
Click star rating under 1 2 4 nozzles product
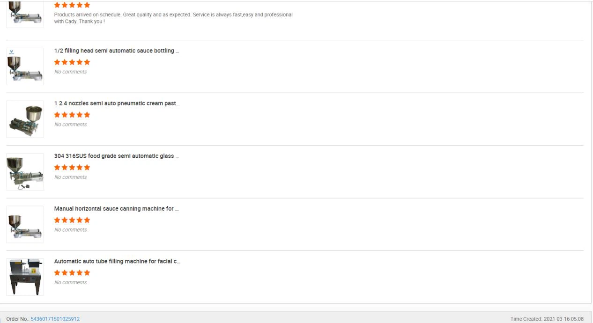tap(72, 115)
